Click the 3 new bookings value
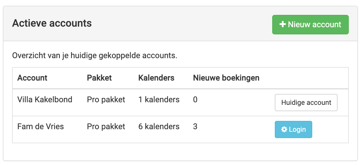 point(195,127)
